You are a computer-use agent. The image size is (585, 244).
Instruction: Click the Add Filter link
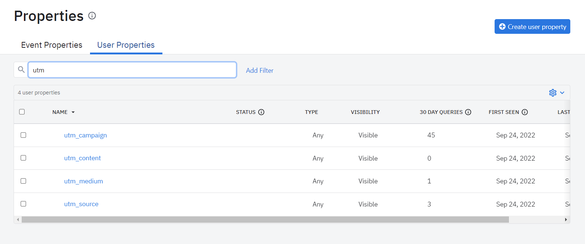point(260,70)
